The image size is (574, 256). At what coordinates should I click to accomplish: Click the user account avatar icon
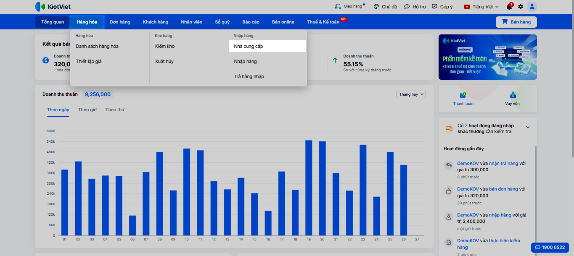pos(532,7)
